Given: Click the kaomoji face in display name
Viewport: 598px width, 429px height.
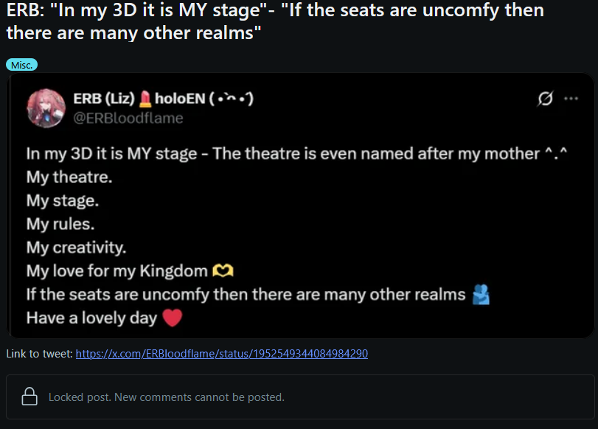Looking at the screenshot, I should tap(232, 99).
